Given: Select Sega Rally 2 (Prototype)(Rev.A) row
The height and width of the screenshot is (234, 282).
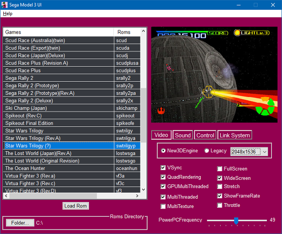Looking at the screenshot, I should point(72,93).
